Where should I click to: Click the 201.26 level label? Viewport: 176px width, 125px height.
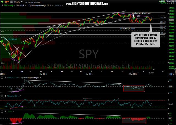[163, 26]
